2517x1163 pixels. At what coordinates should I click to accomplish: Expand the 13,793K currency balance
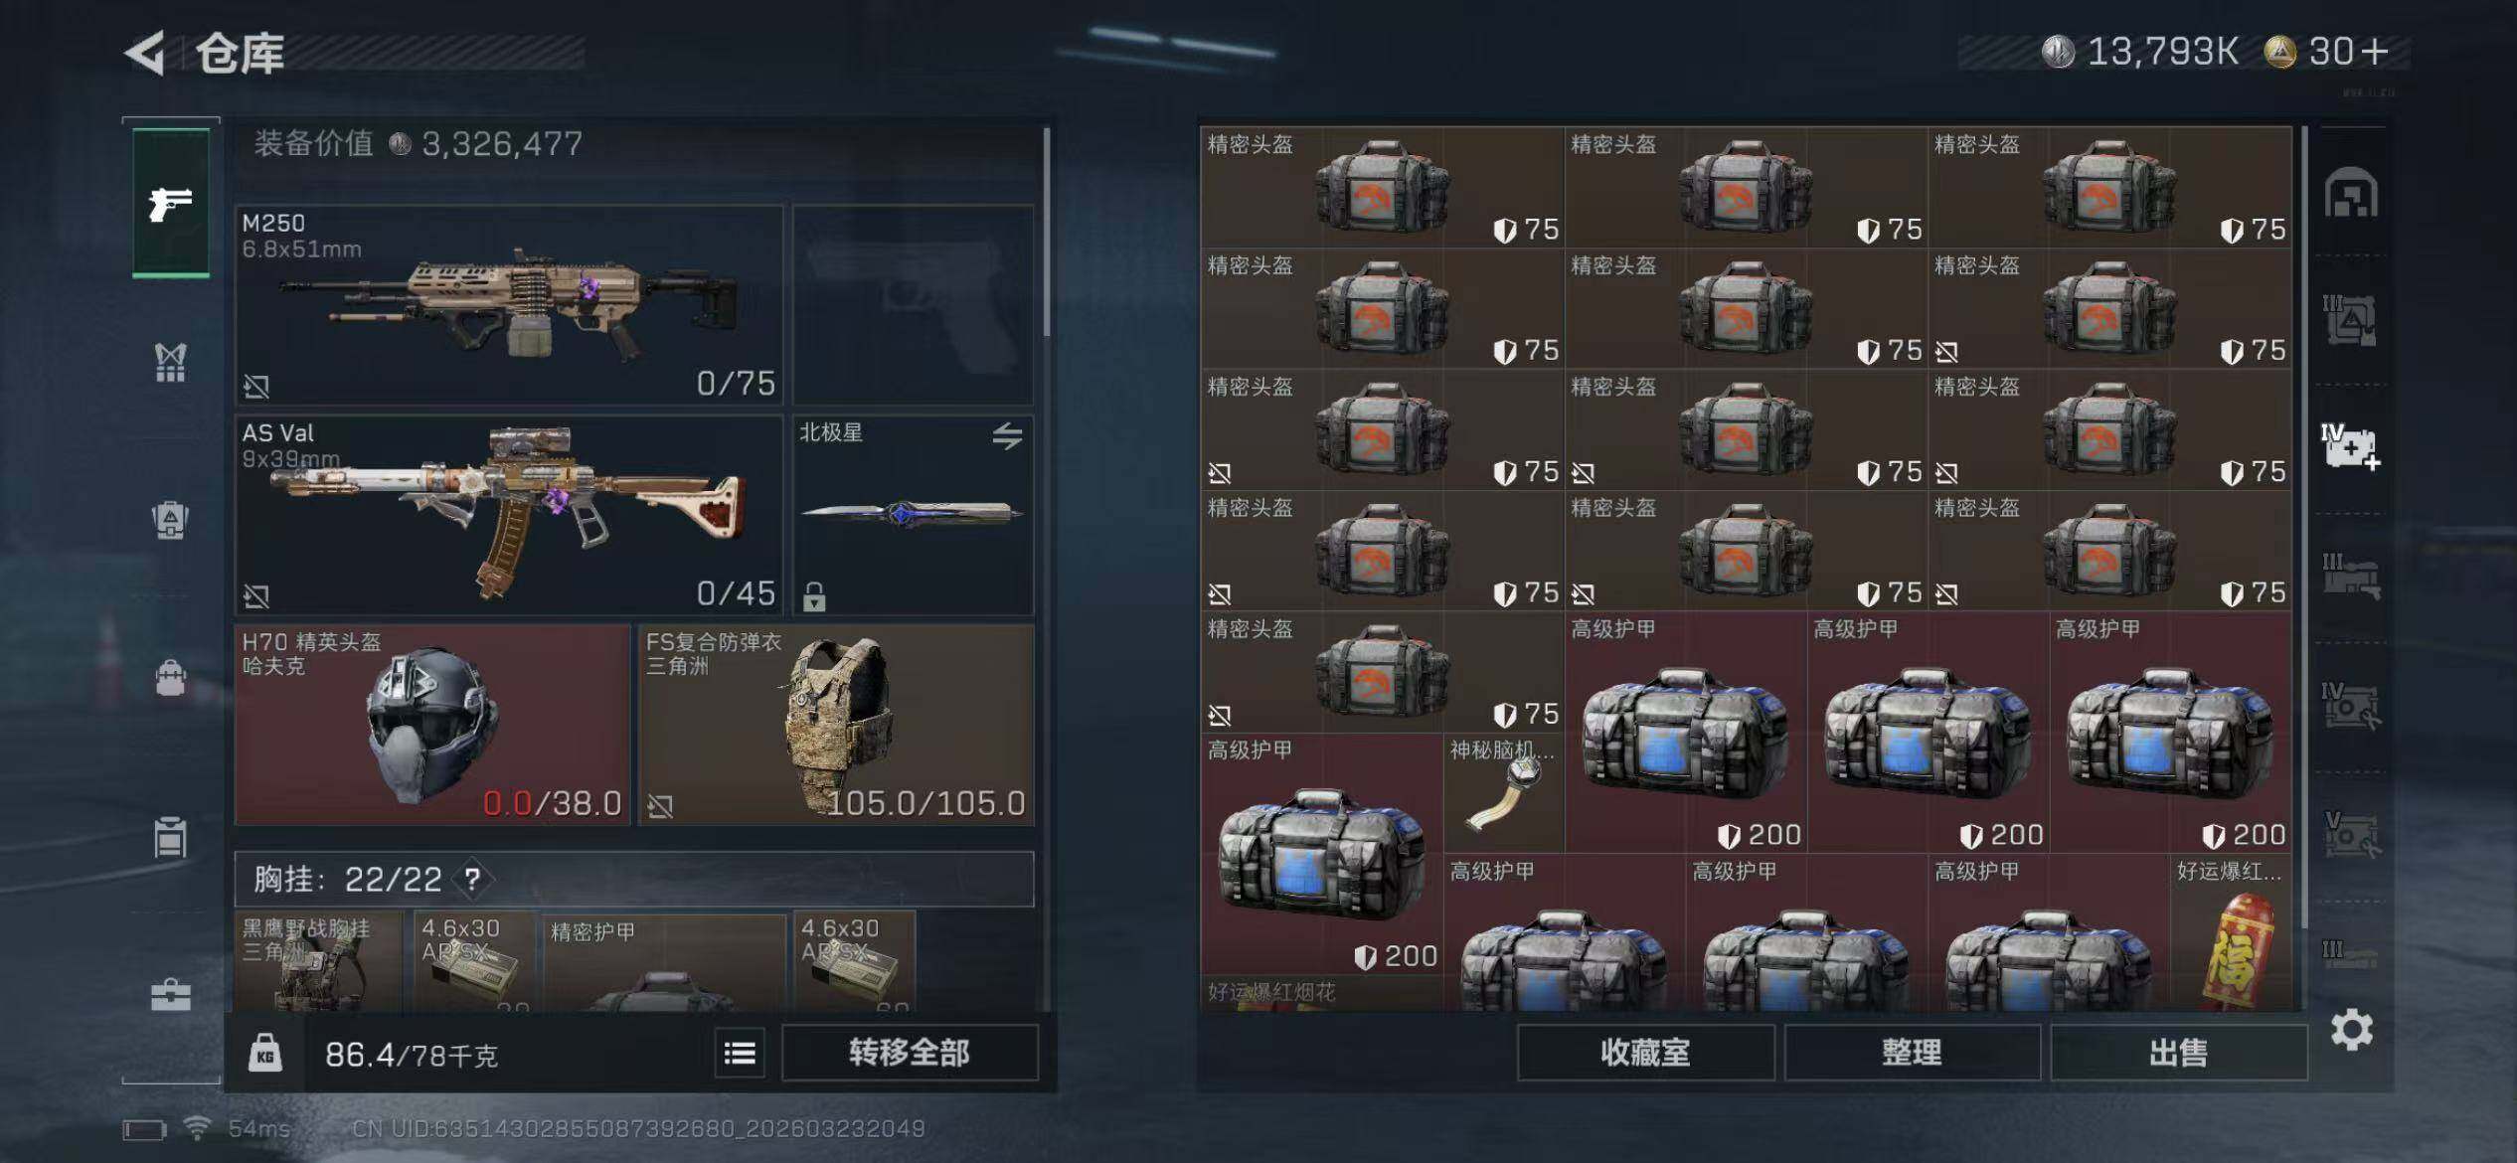coord(2139,52)
